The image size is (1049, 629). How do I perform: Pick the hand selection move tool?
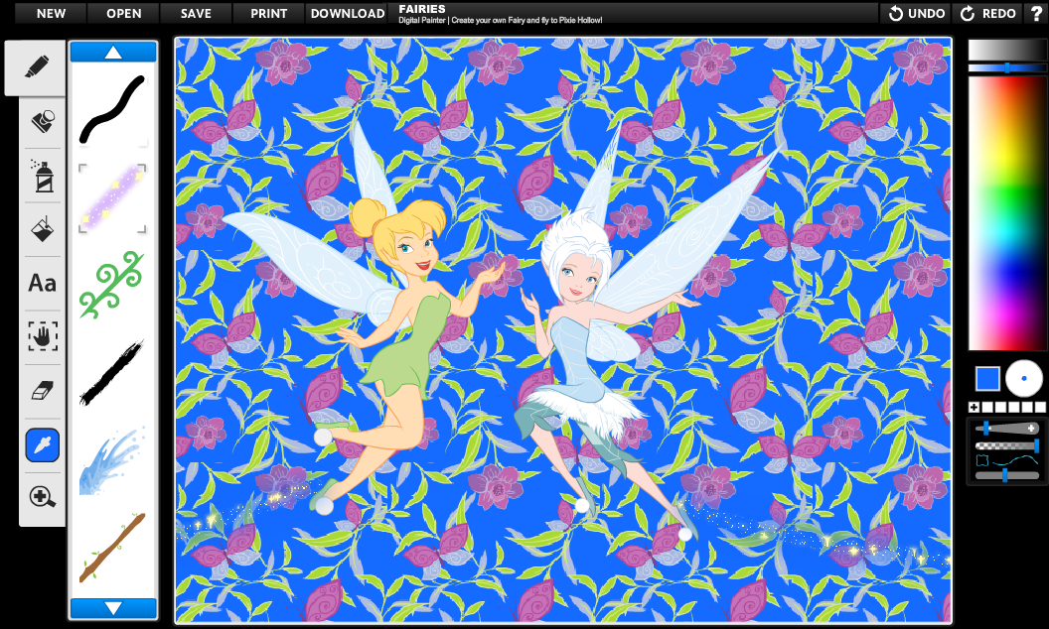[x=42, y=336]
